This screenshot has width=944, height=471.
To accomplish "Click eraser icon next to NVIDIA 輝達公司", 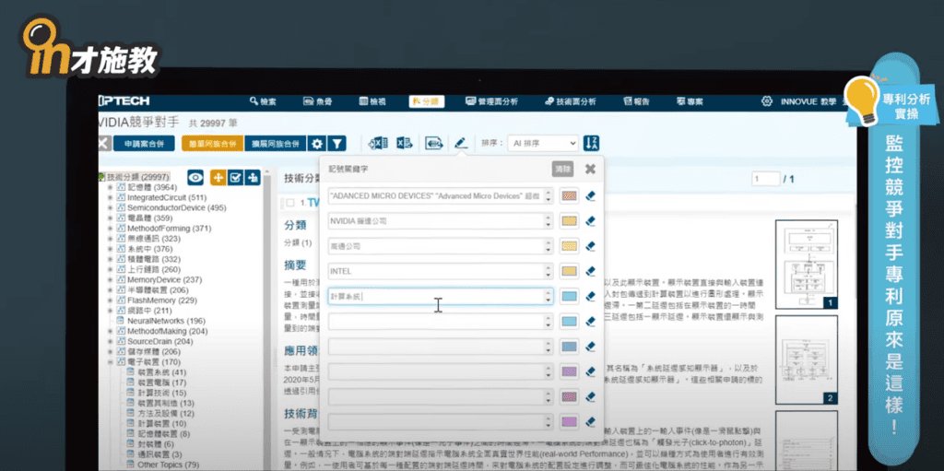I will (x=591, y=221).
